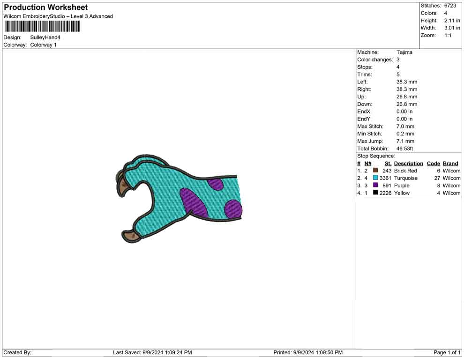Click the 'Production Worksheet' title

tap(45, 7)
